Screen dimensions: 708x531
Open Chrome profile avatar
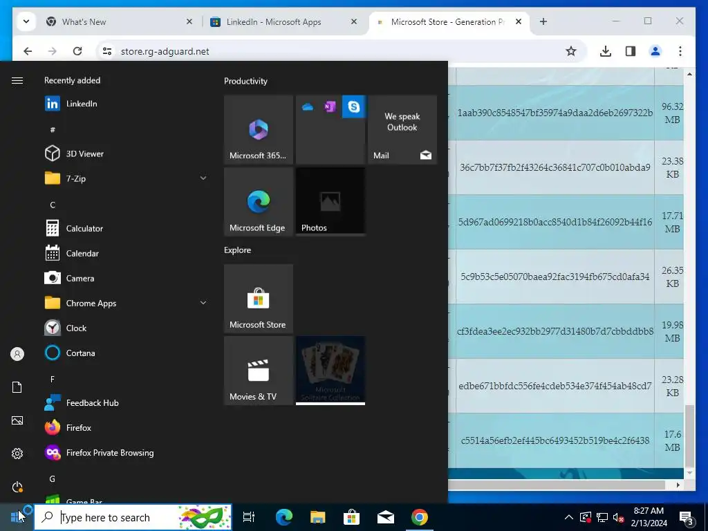(655, 51)
